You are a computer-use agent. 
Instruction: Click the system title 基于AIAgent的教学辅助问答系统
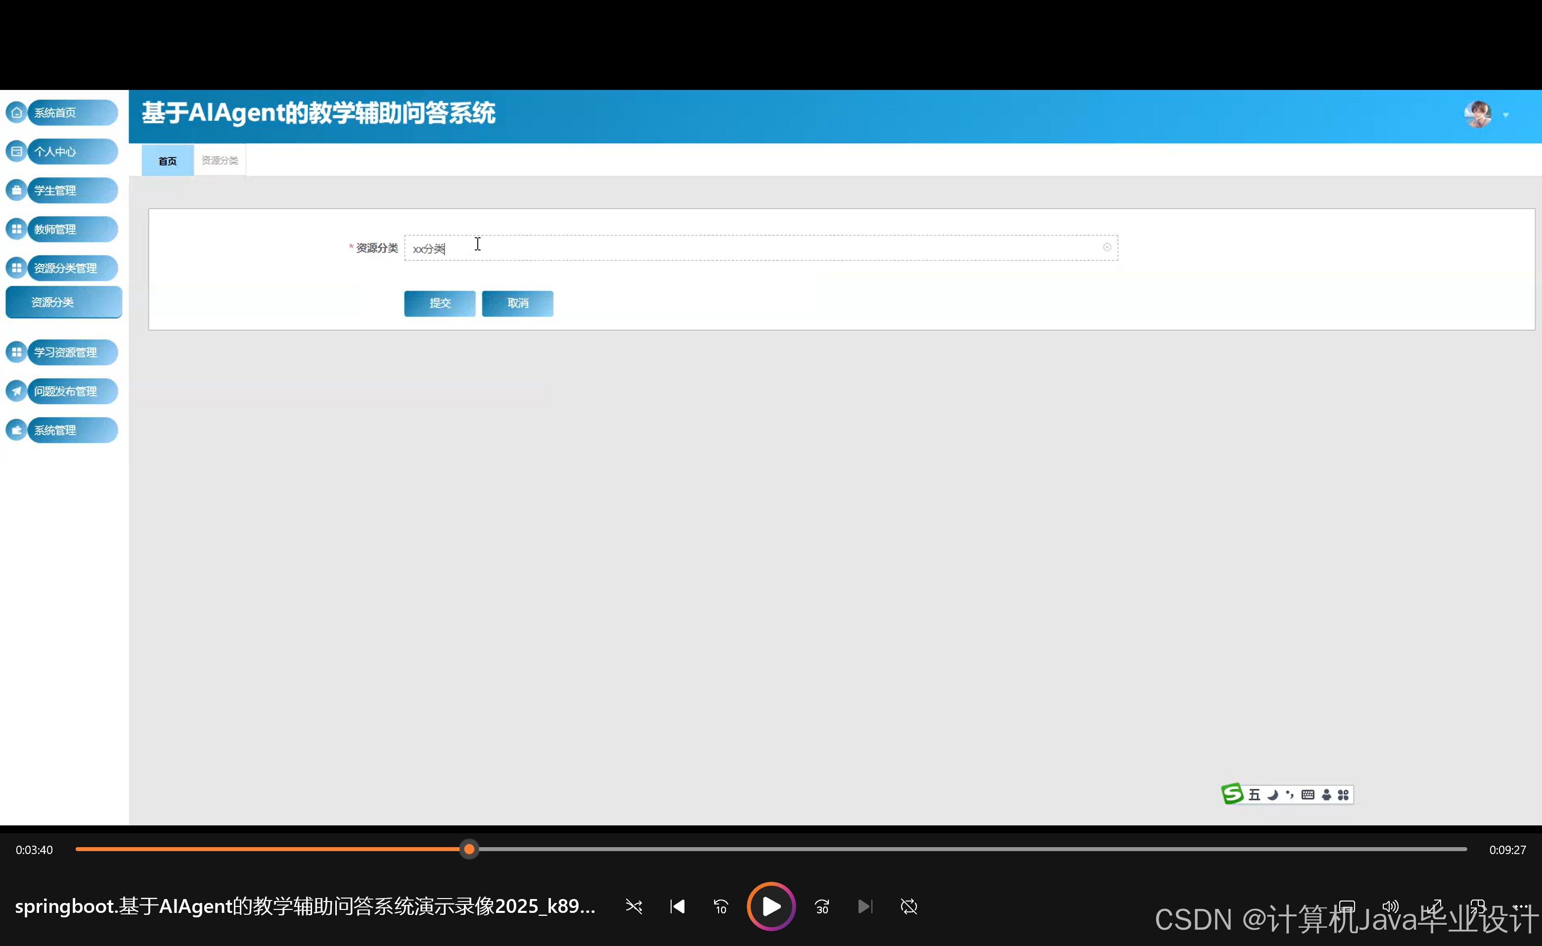[318, 113]
